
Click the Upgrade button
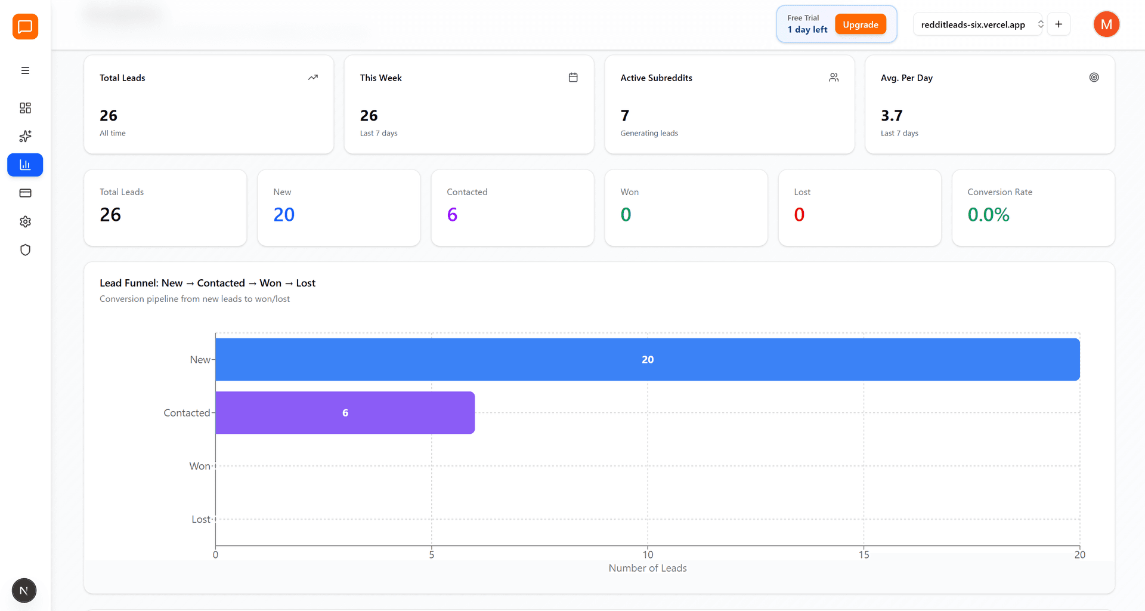pyautogui.click(x=860, y=24)
